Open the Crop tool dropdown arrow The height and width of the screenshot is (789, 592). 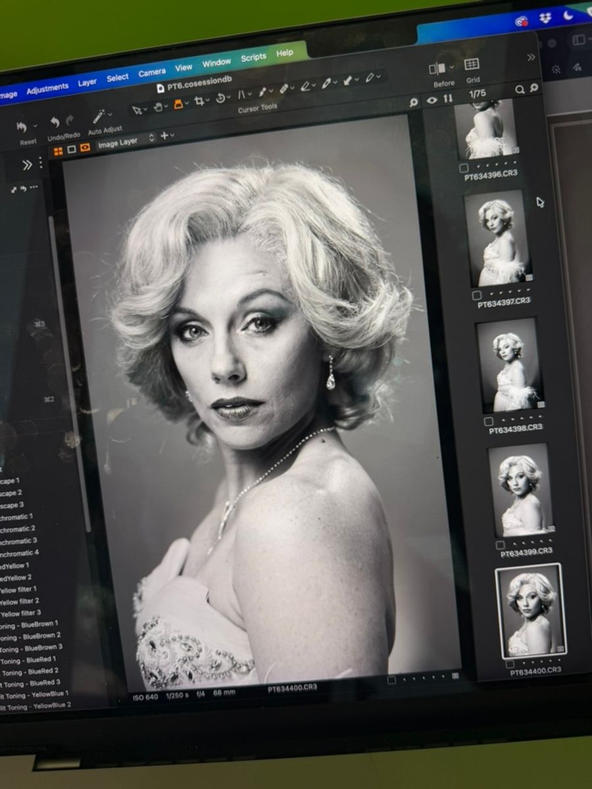pyautogui.click(x=208, y=99)
